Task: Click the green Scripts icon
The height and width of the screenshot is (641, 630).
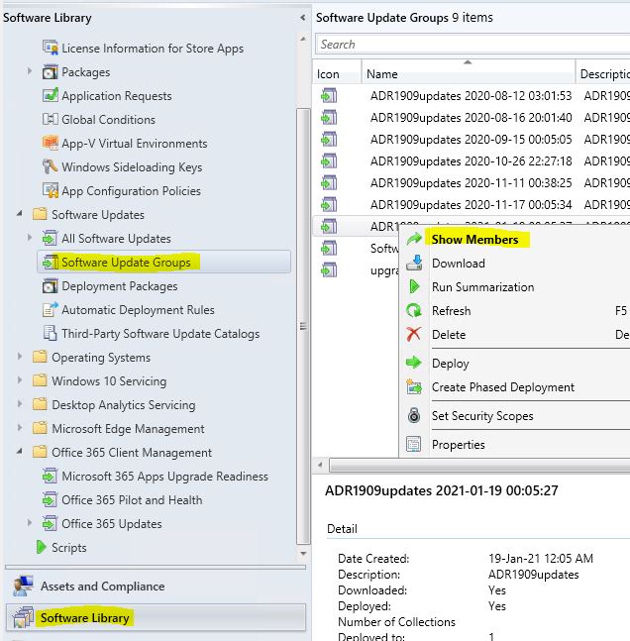Action: tap(41, 547)
